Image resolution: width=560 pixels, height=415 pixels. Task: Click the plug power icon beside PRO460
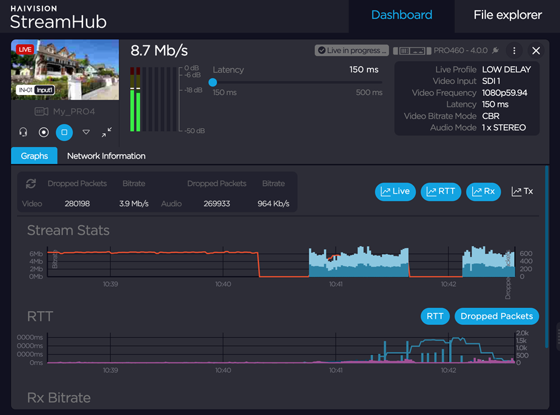tap(496, 51)
